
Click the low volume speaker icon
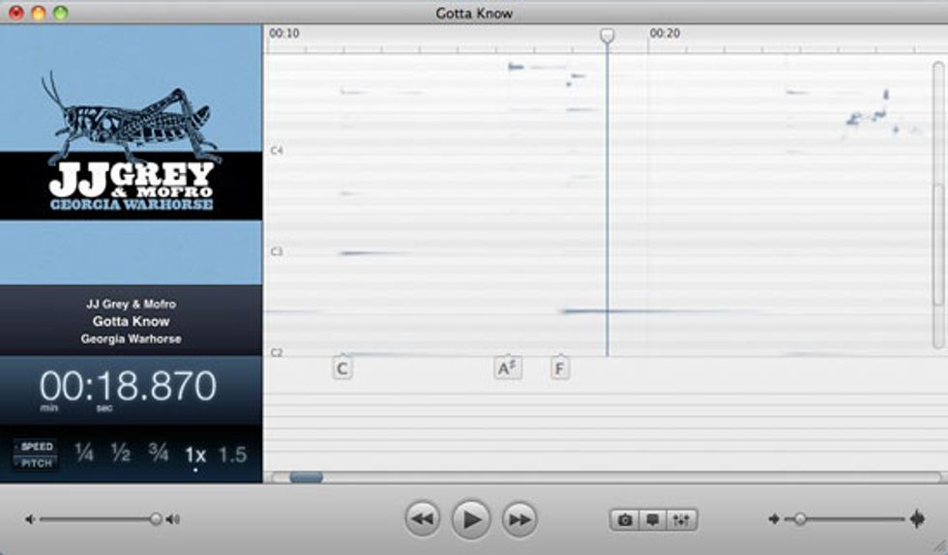point(29,519)
